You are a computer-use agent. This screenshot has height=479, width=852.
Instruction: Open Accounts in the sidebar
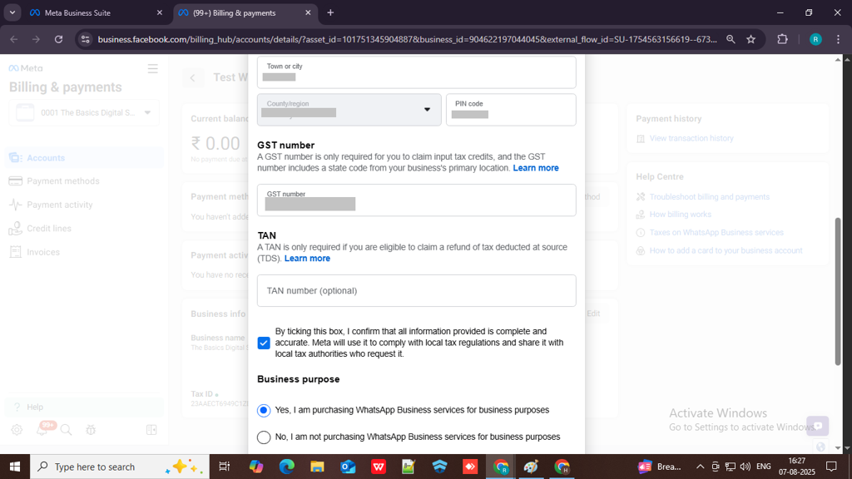[84, 158]
